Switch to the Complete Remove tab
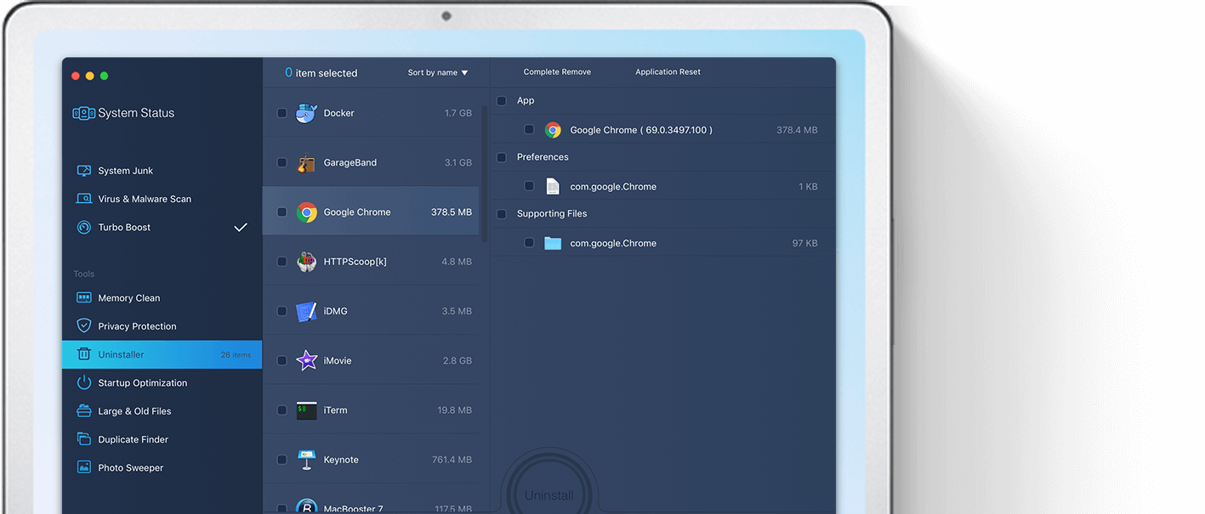The width and height of the screenshot is (1205, 514). pos(557,71)
